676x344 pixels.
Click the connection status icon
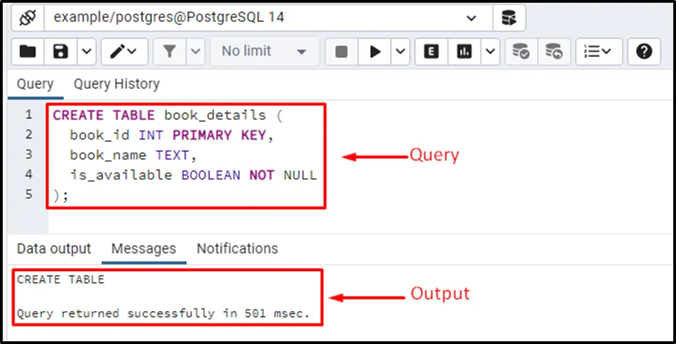tap(28, 18)
